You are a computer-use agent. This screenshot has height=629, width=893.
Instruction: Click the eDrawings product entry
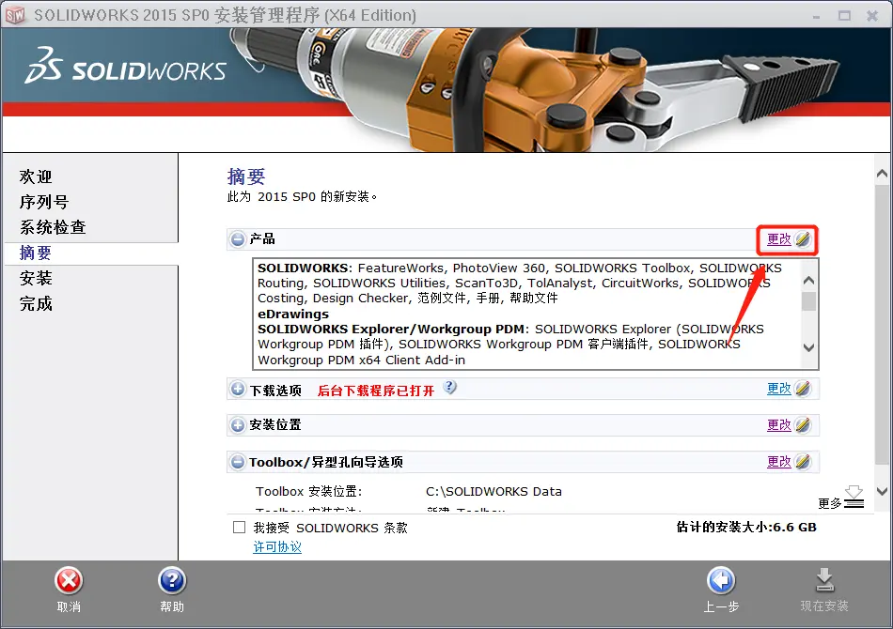coord(293,314)
